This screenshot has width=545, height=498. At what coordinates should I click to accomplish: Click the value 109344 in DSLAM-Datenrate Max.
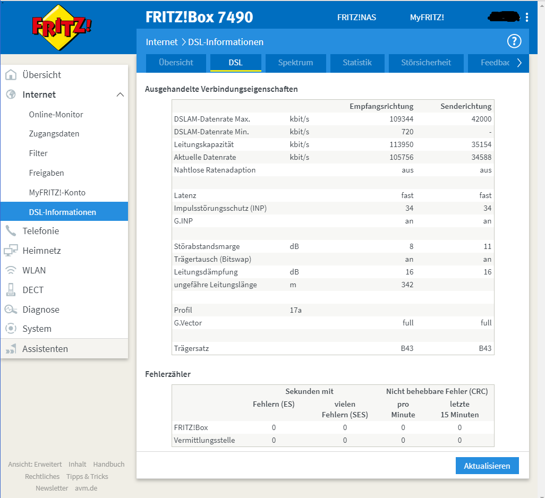click(x=402, y=119)
